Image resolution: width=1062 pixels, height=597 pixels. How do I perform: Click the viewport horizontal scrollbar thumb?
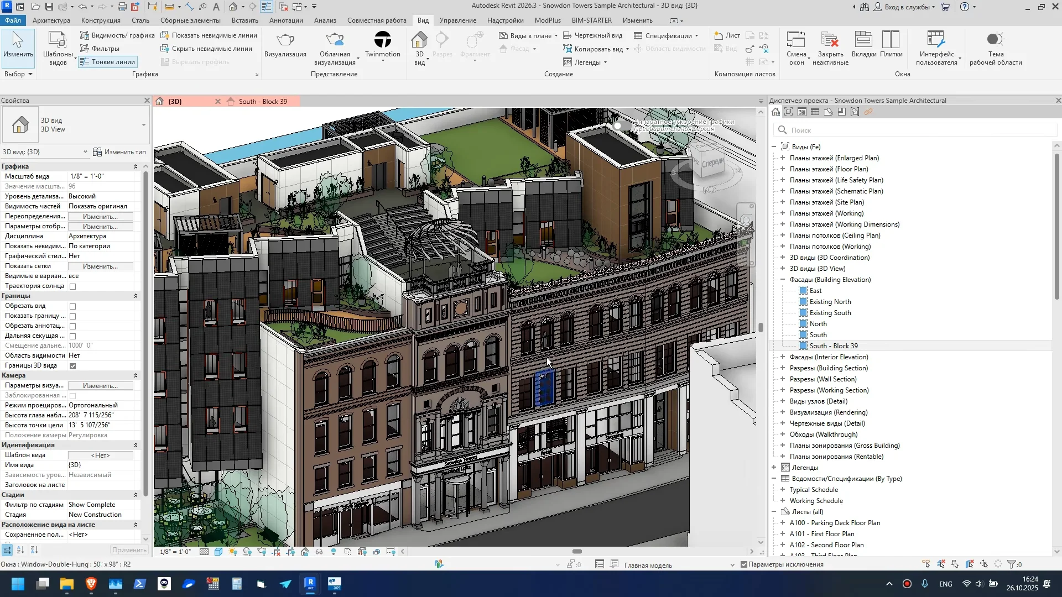point(577,552)
